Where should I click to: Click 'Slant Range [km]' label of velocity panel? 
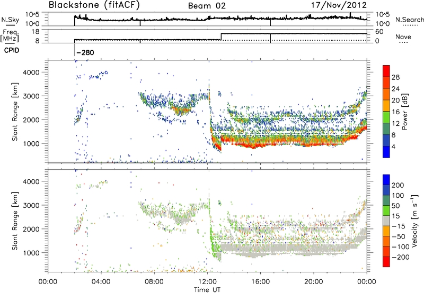click(15, 221)
